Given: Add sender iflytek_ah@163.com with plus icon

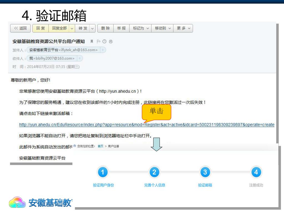Looking at the screenshot, I should pyautogui.click(x=103, y=50).
